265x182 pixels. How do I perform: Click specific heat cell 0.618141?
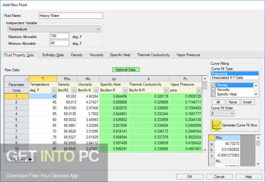coord(114,131)
